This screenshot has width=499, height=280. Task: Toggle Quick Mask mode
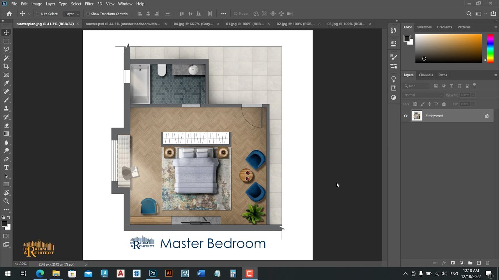click(x=6, y=236)
